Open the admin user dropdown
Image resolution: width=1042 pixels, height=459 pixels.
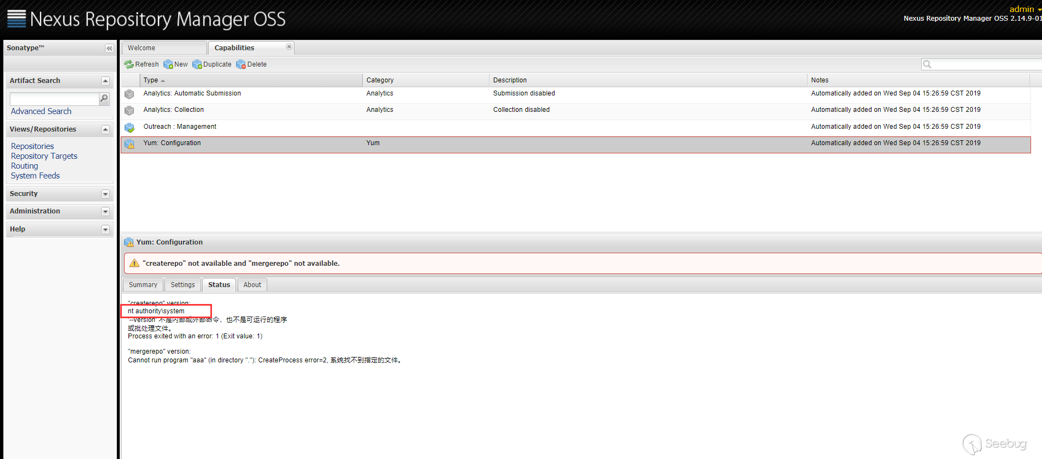(x=1025, y=9)
